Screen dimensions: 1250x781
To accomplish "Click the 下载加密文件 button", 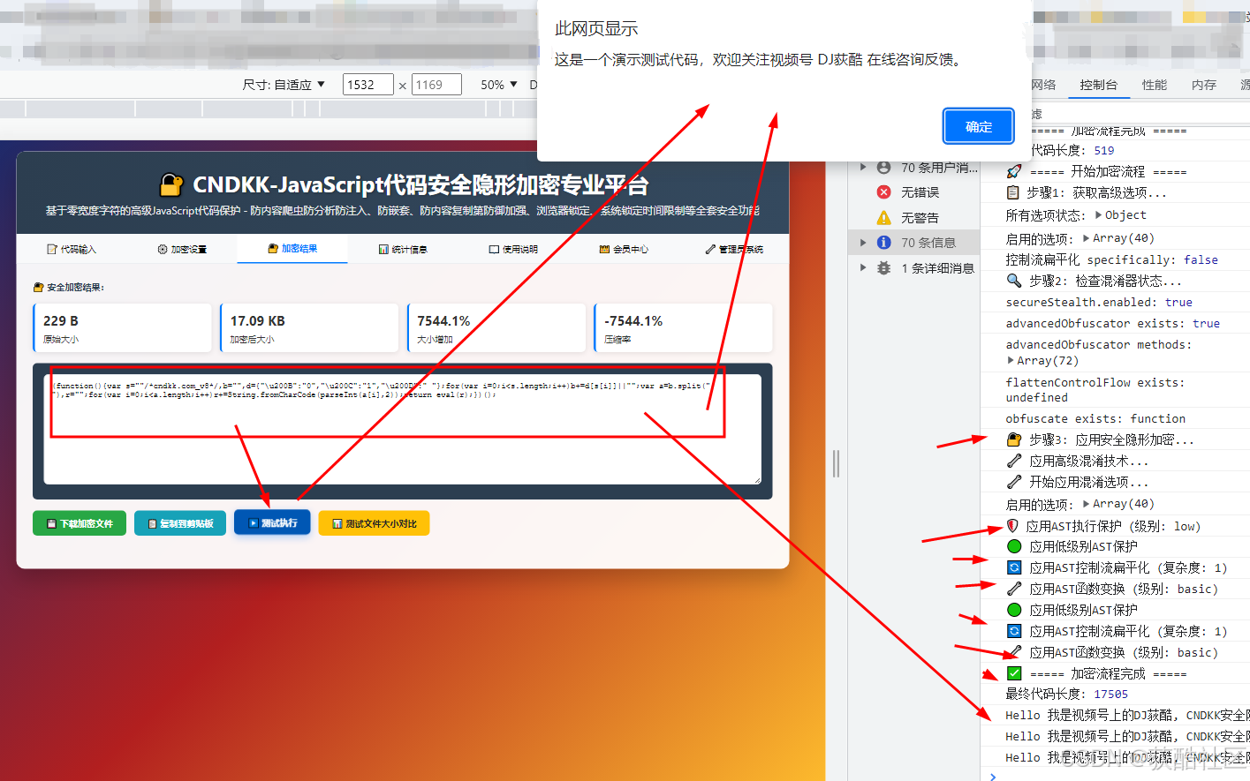I will [x=80, y=523].
